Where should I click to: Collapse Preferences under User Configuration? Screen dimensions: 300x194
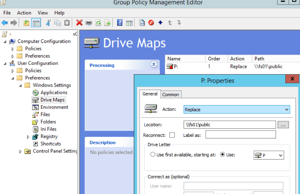point(13,78)
